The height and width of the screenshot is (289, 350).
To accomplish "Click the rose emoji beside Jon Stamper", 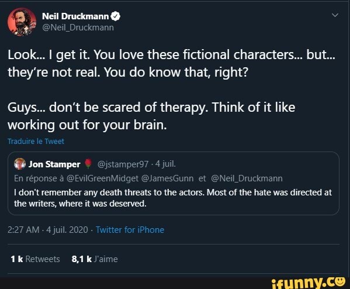I will coord(88,164).
